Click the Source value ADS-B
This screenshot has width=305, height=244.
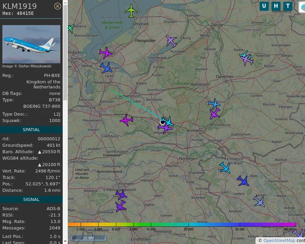[x=53, y=209]
